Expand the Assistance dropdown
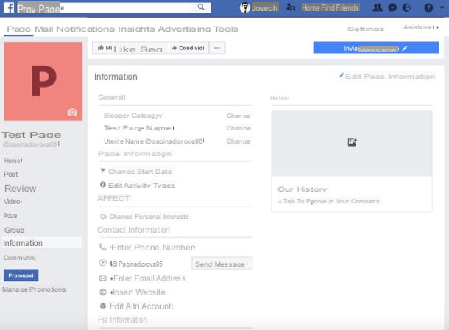 point(421,27)
